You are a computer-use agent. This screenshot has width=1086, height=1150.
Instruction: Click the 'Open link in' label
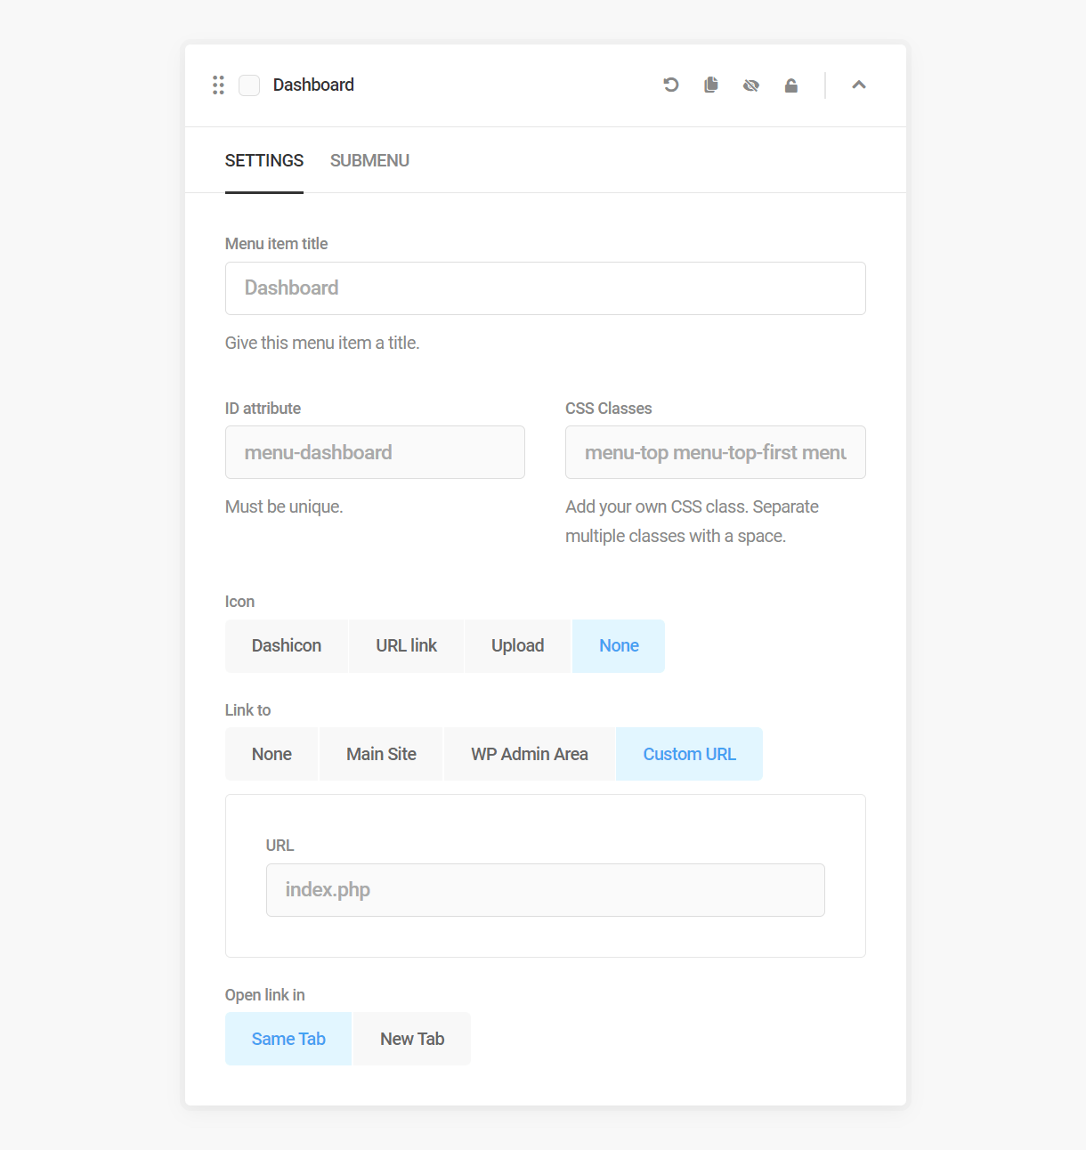(x=265, y=995)
